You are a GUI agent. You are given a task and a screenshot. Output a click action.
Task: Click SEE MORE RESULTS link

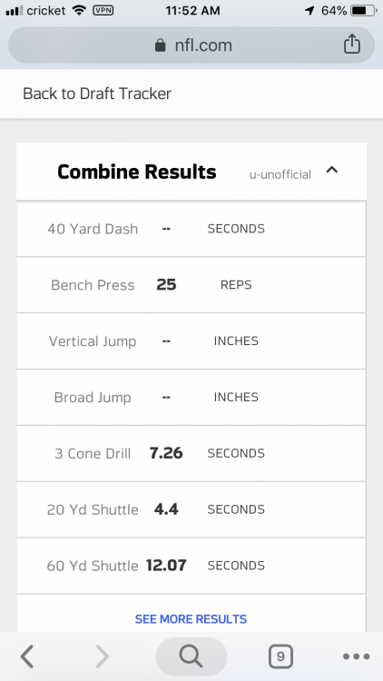(191, 619)
